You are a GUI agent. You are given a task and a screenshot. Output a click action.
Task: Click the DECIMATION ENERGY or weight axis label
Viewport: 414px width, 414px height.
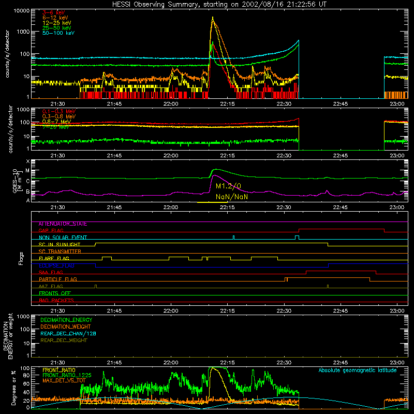8,336
